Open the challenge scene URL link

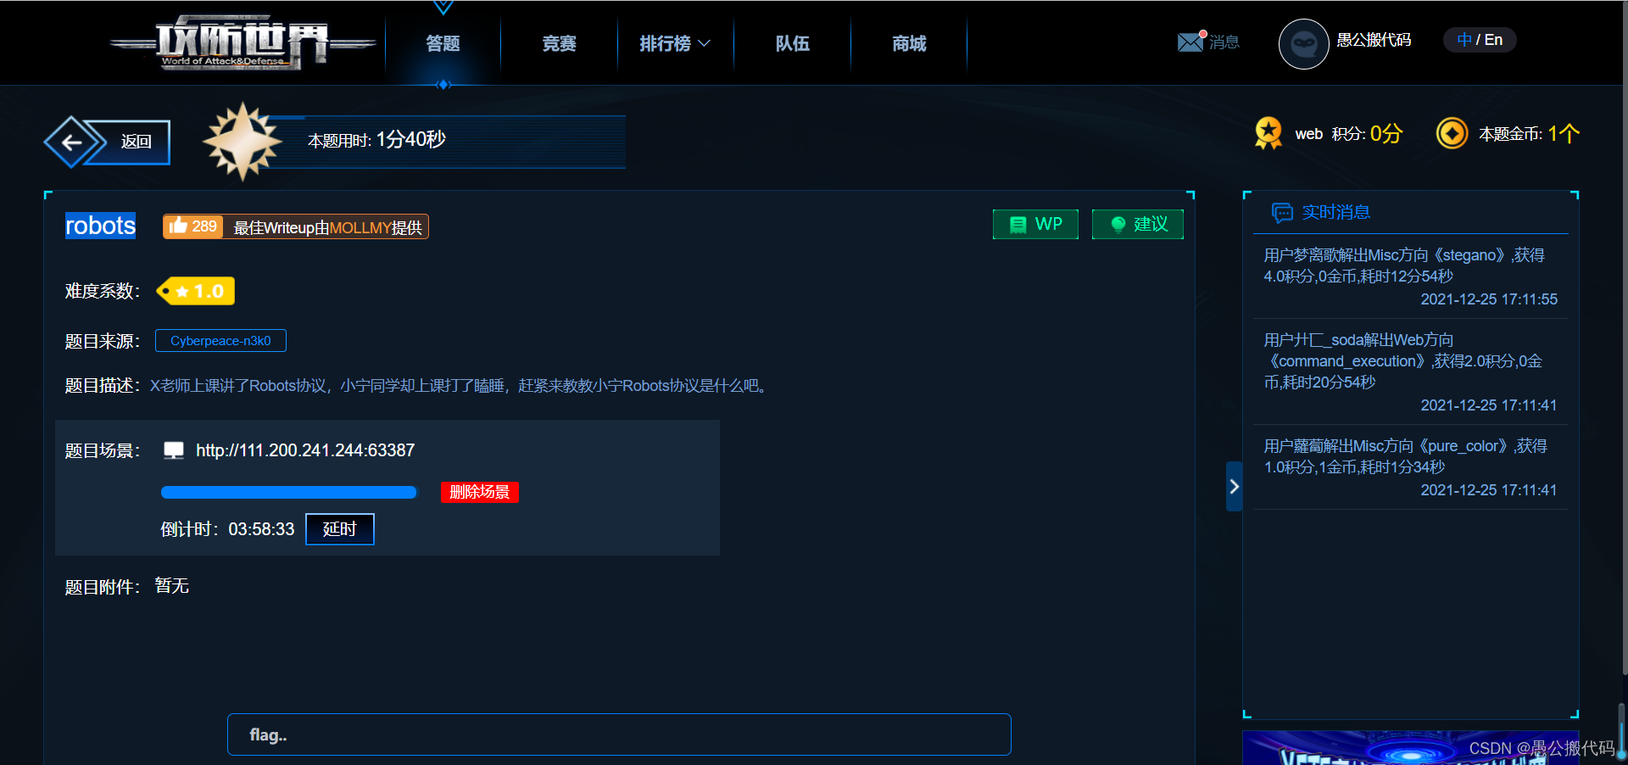304,450
